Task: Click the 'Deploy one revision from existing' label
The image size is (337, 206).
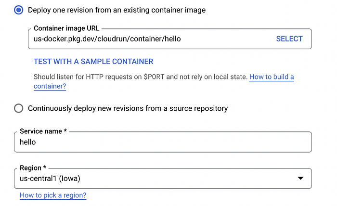Action: [x=117, y=10]
